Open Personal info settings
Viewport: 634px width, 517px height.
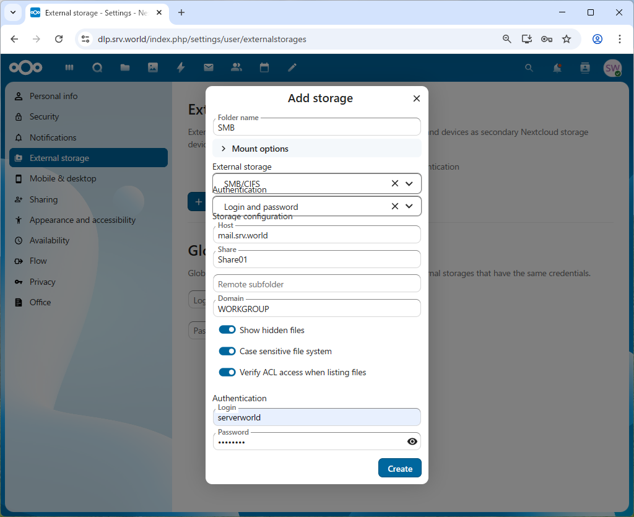pyautogui.click(x=89, y=96)
